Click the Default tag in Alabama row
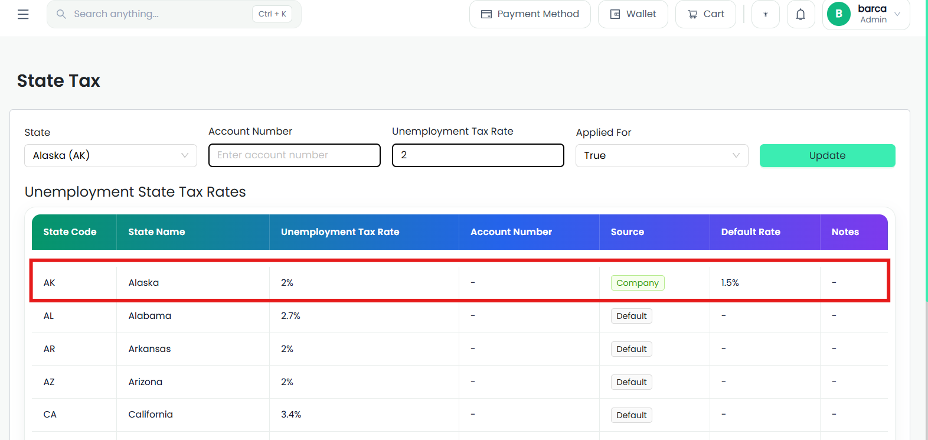Screen dimensions: 928x440 pyautogui.click(x=632, y=316)
